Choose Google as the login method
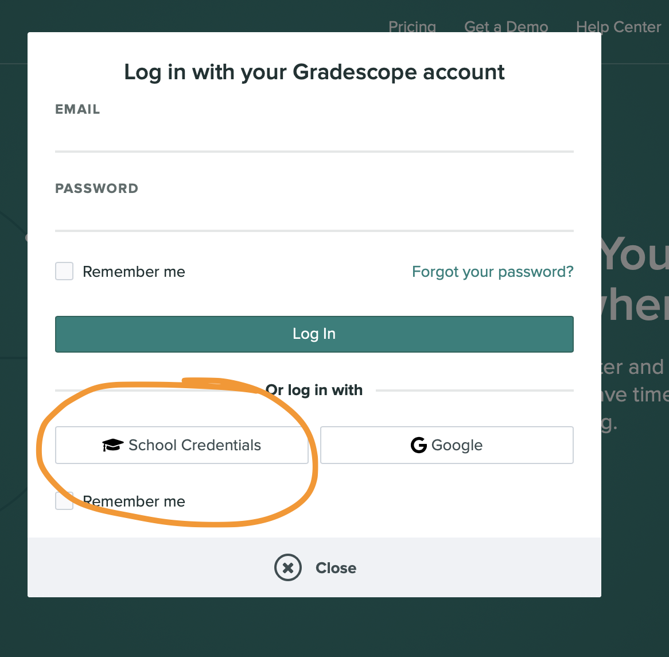669x657 pixels. [447, 445]
